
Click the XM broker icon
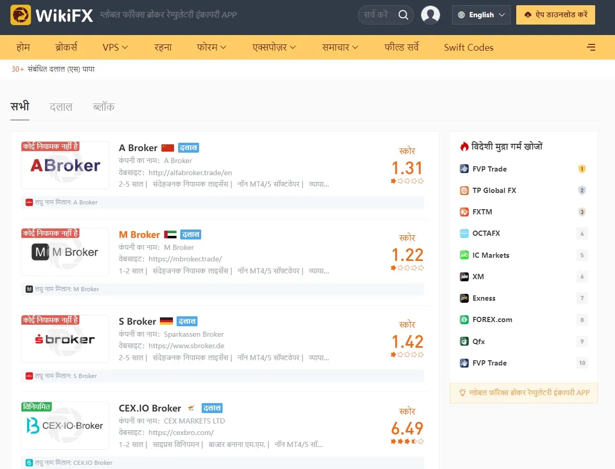click(x=464, y=277)
